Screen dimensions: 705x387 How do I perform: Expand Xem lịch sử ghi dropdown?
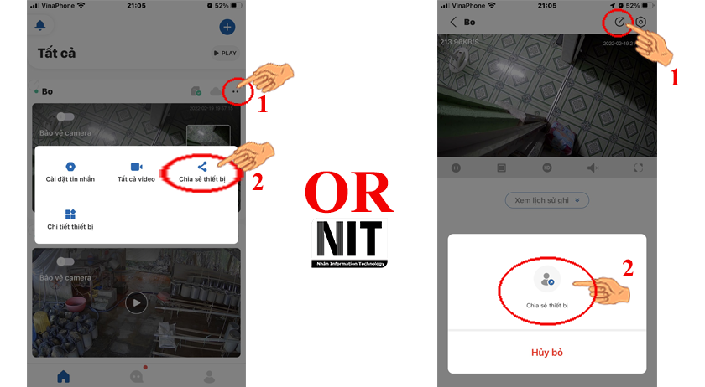click(x=546, y=200)
